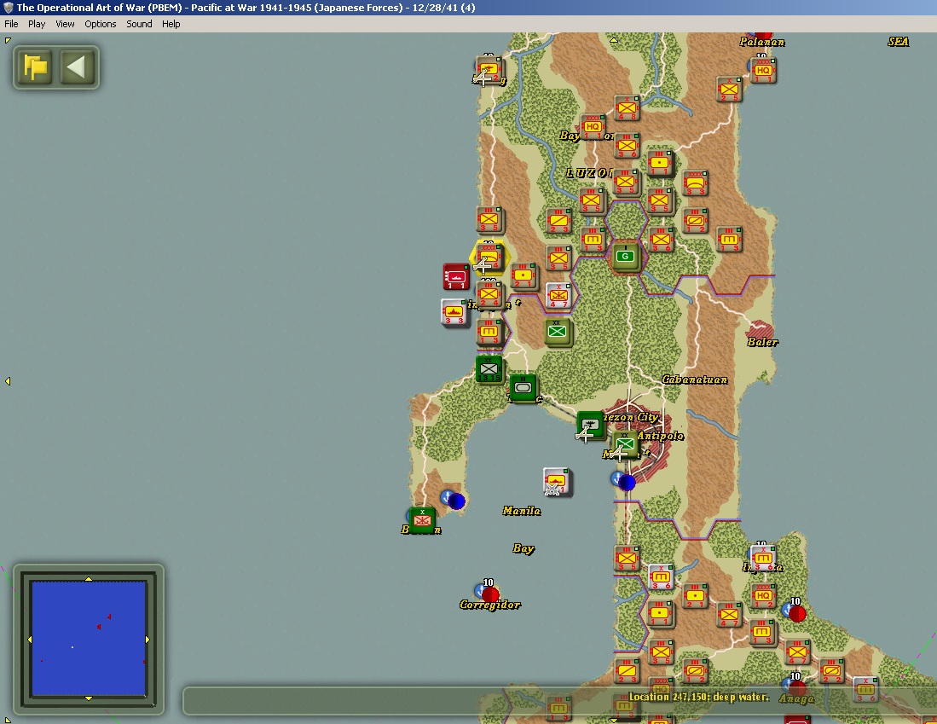
Task: Select the unit in the yellow highlighted hex
Action: 489,258
